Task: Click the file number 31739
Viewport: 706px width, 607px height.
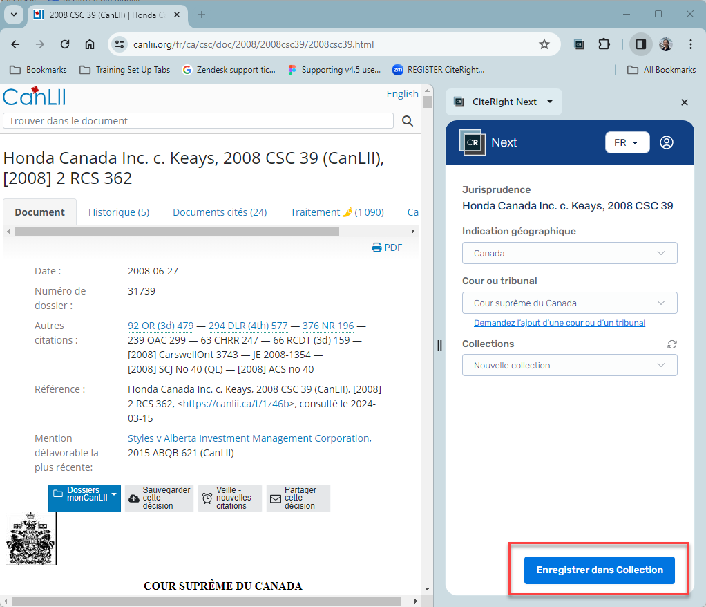Action: 142,291
